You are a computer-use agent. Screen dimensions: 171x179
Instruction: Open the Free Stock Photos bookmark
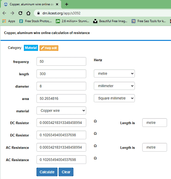point(36,21)
